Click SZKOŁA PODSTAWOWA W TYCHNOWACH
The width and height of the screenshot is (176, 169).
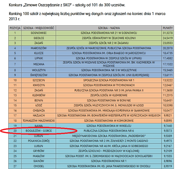point(109,85)
